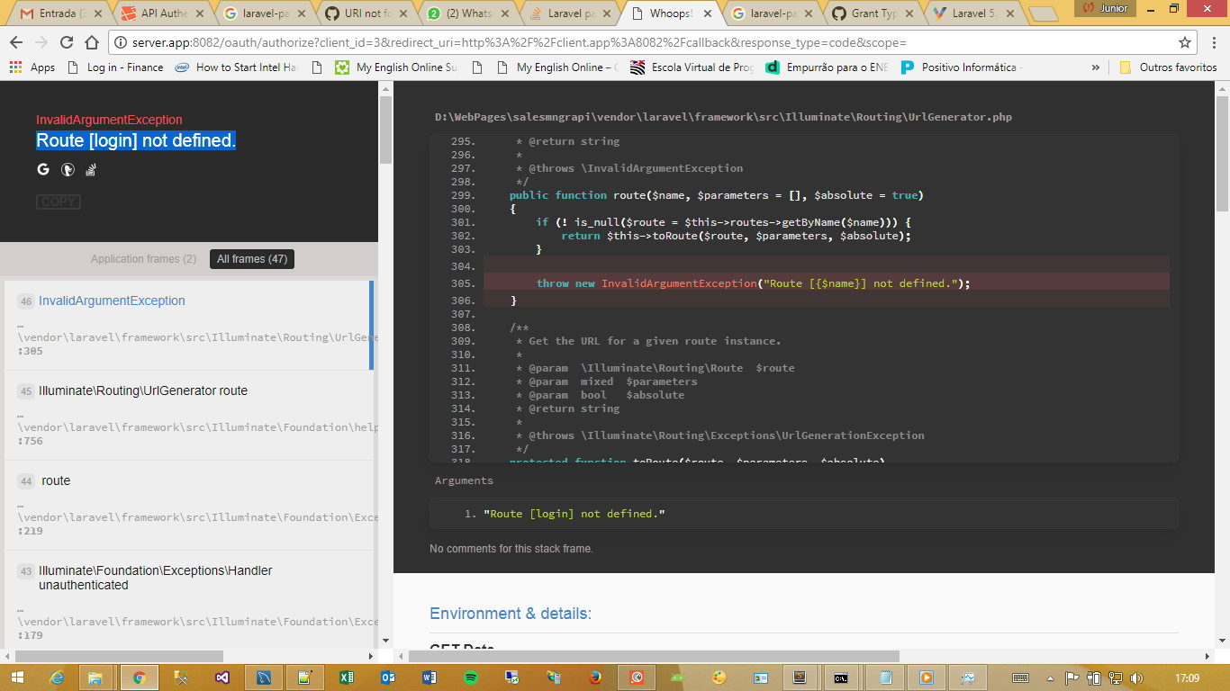Open Positivo Informática bookmark
The width and height of the screenshot is (1230, 691).
963,67
